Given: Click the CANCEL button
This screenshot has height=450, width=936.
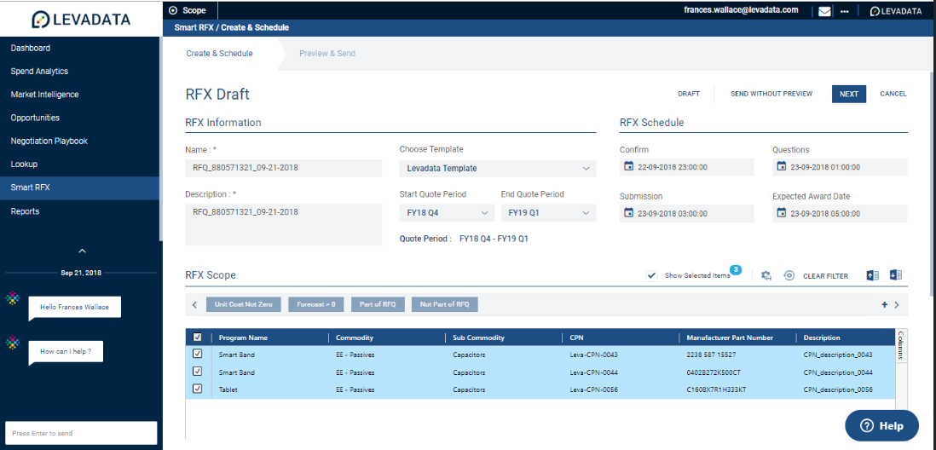Looking at the screenshot, I should tap(893, 94).
